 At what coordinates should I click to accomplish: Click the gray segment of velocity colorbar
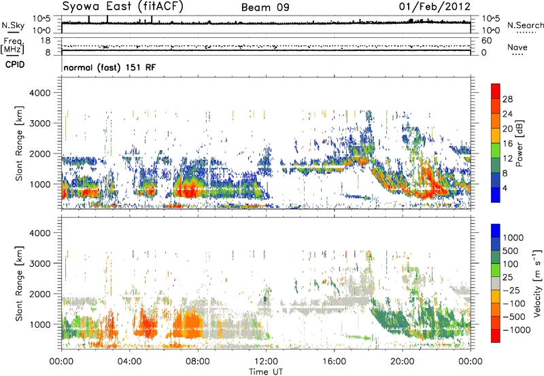coord(496,284)
